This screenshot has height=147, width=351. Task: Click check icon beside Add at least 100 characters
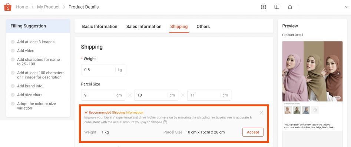tap(13, 73)
